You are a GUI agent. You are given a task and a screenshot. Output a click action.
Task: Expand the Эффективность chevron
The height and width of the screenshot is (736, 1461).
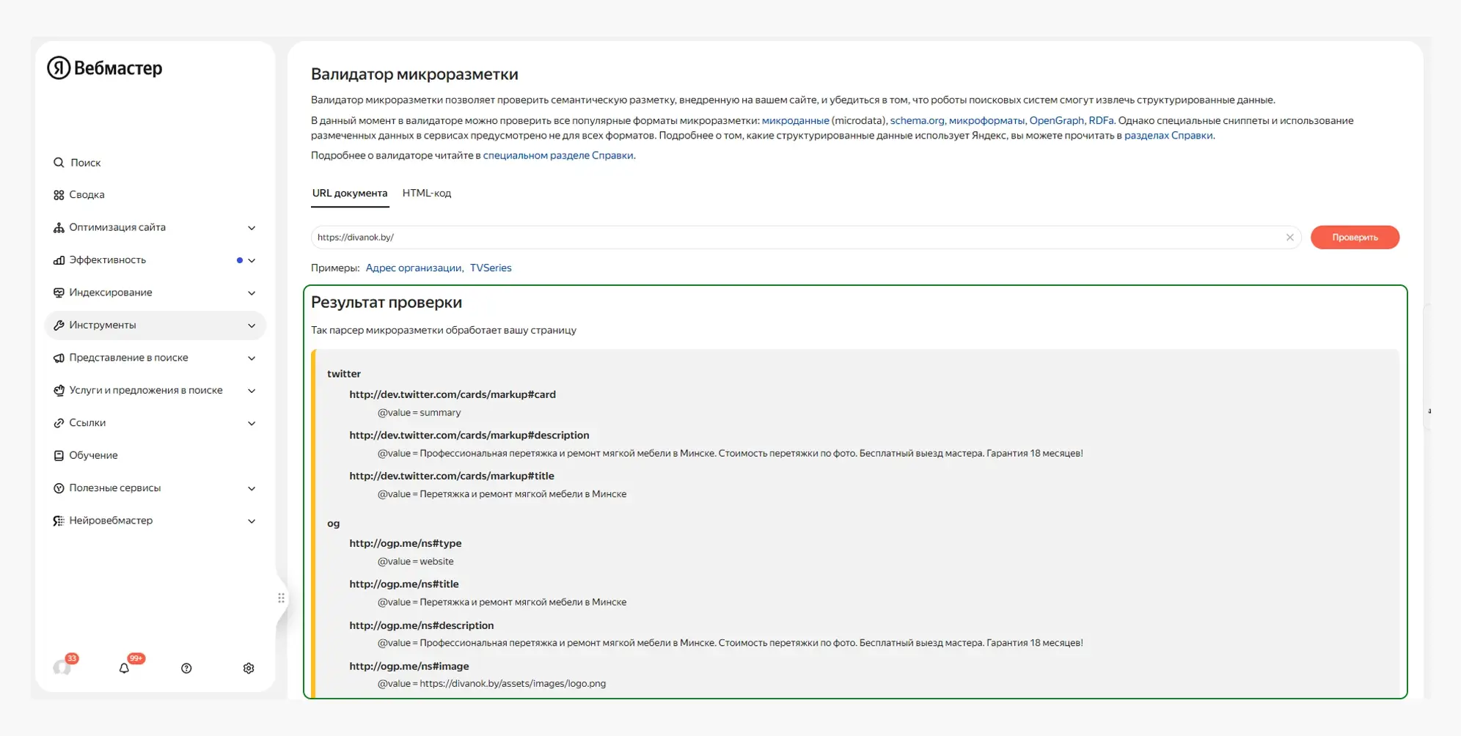(x=252, y=260)
